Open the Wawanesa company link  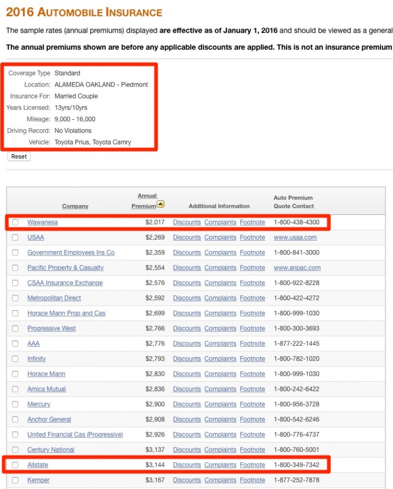[43, 223]
